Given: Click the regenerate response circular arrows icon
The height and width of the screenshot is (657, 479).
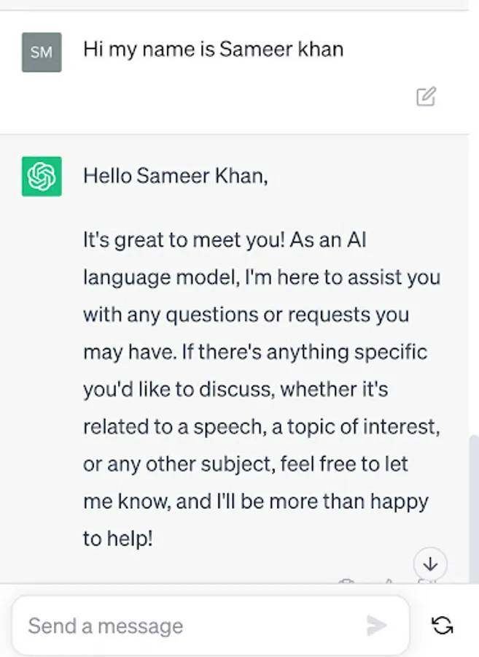Looking at the screenshot, I should [442, 626].
